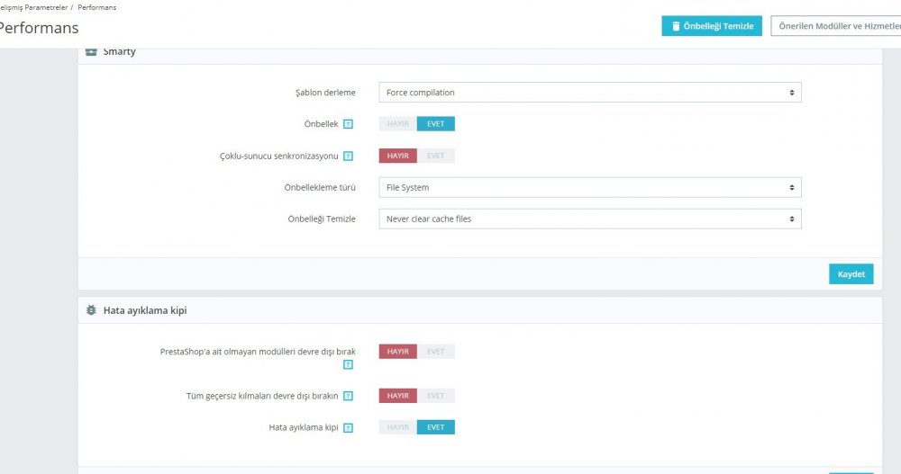The height and width of the screenshot is (474, 901).
Task: Set Çoklu-sunucu senkronizasyonu to EVET
Action: (435, 157)
